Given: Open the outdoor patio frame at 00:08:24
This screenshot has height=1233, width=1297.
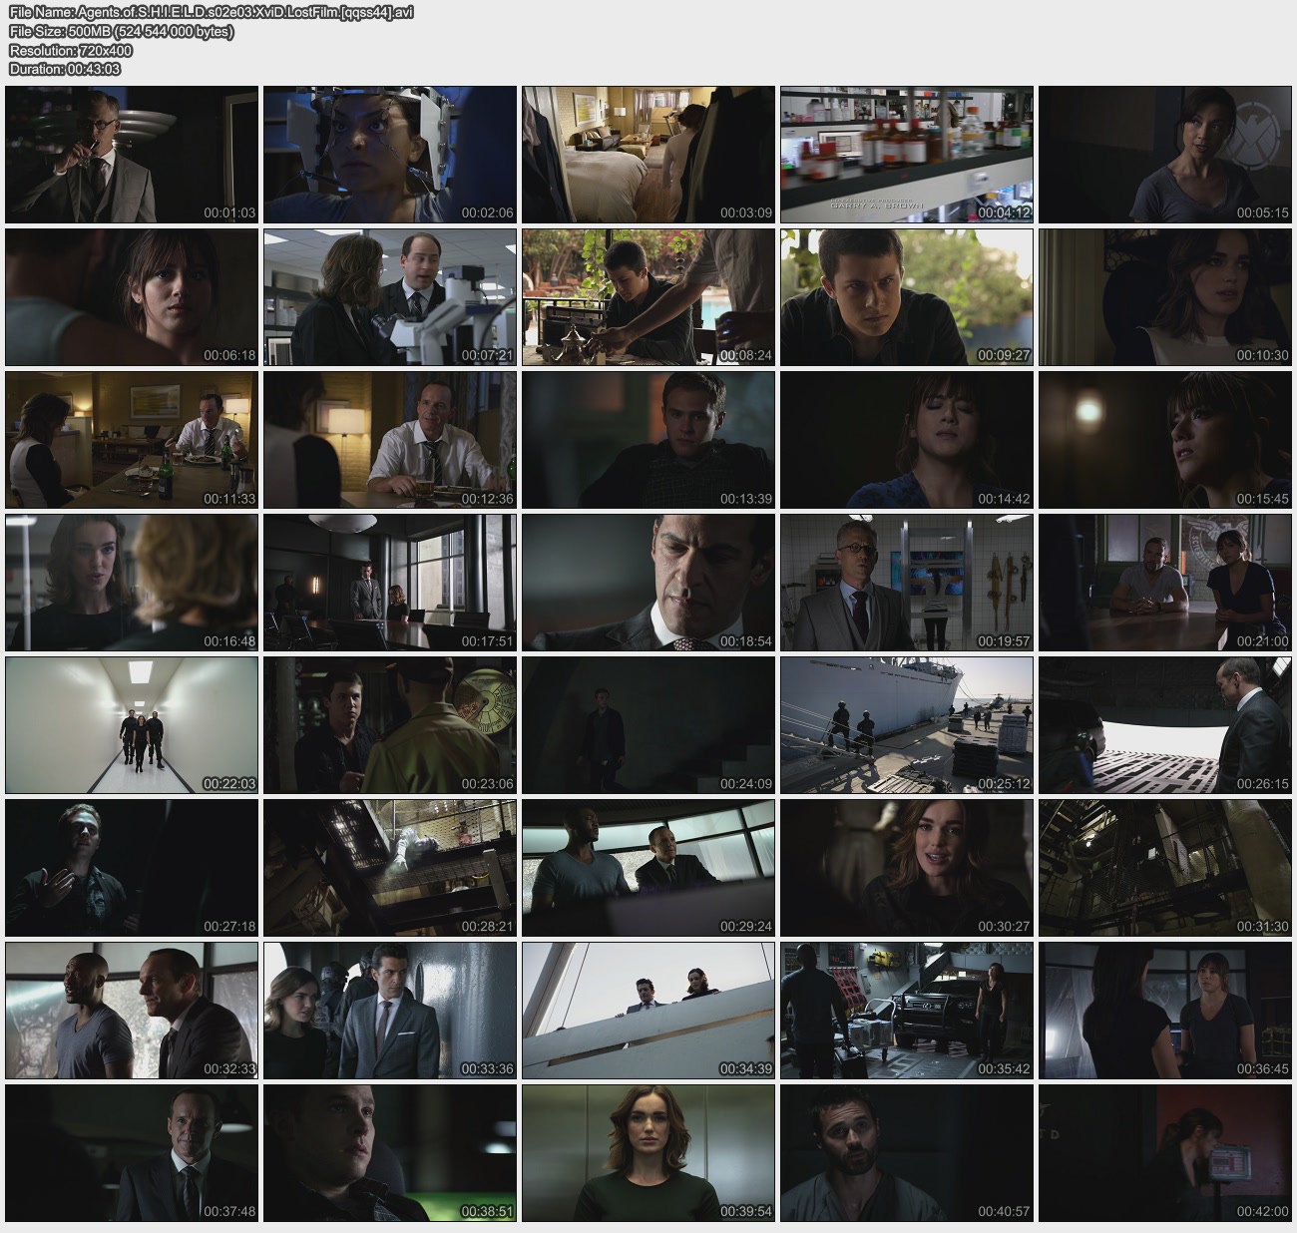Looking at the screenshot, I should pyautogui.click(x=648, y=297).
